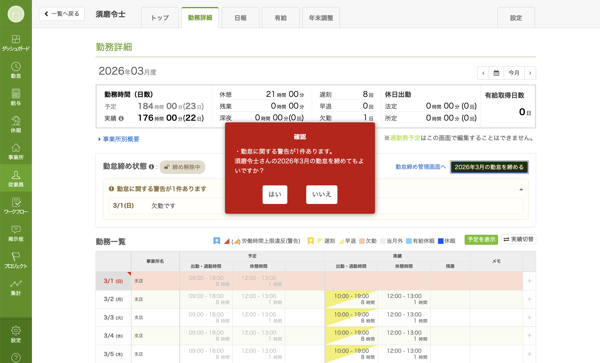Viewport: 600px width, 363px height.
Task: Open the 掲示板 speech bubble icon
Action: tap(16, 233)
